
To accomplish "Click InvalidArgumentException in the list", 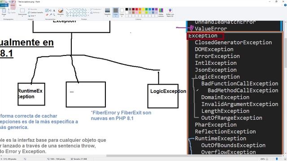I will coord(239,104).
